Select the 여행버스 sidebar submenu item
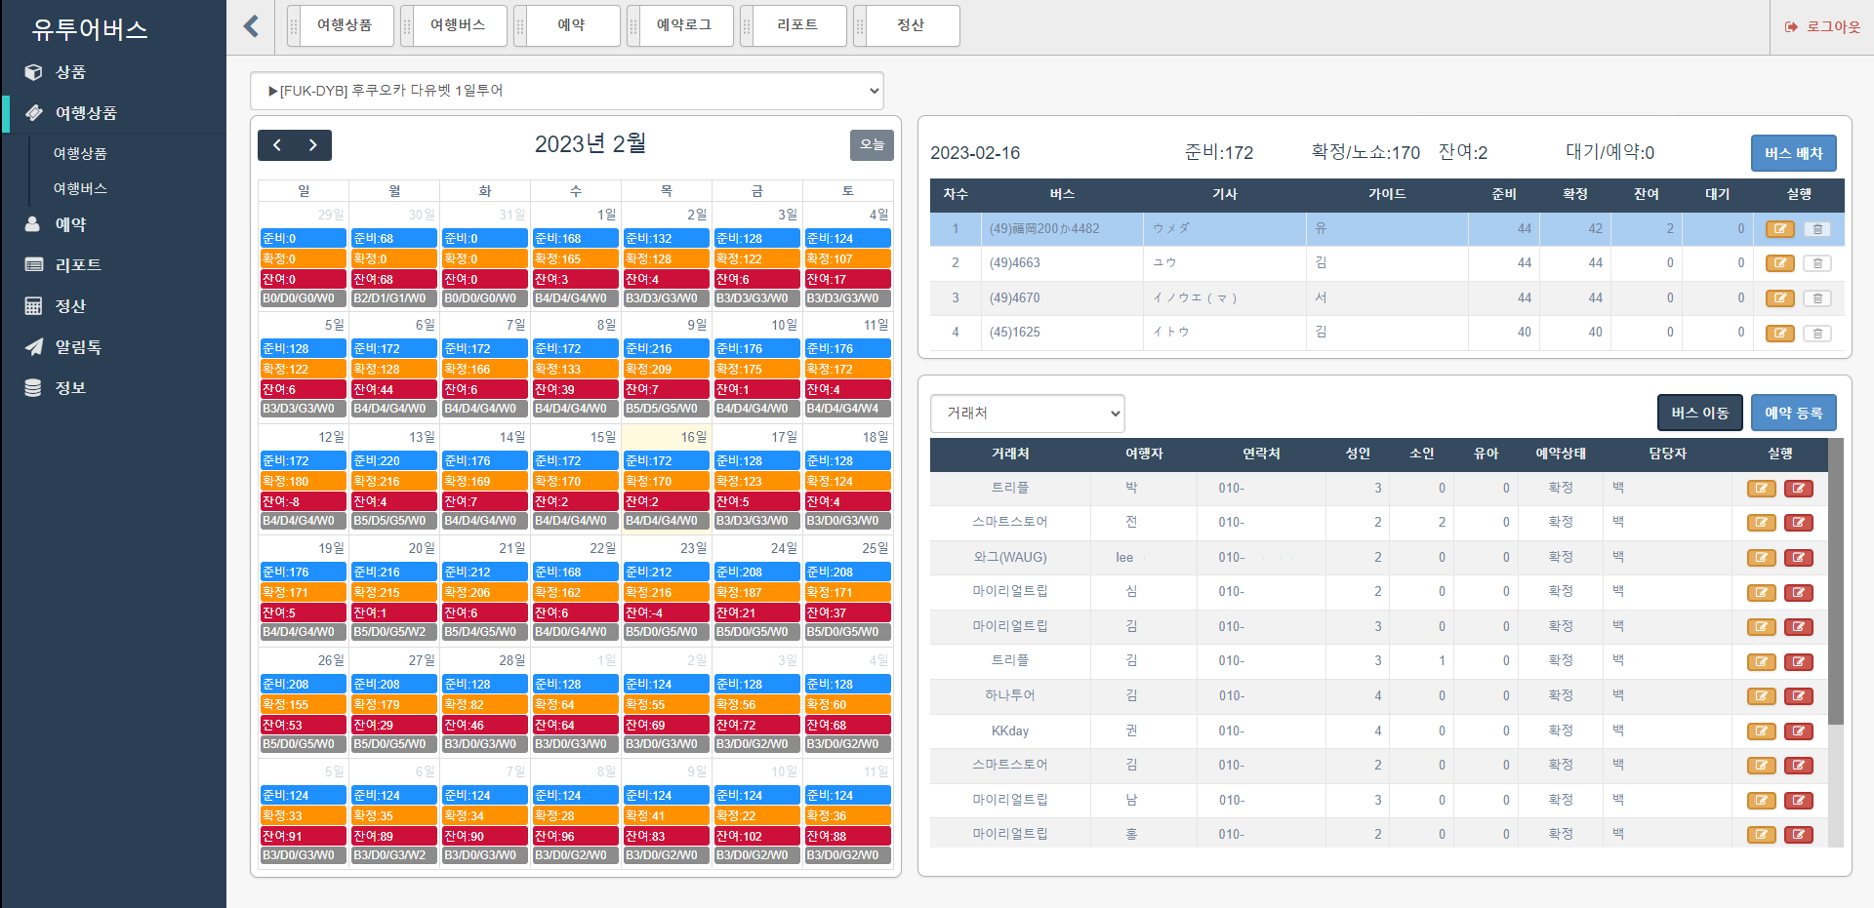Image resolution: width=1874 pixels, height=908 pixels. click(80, 188)
